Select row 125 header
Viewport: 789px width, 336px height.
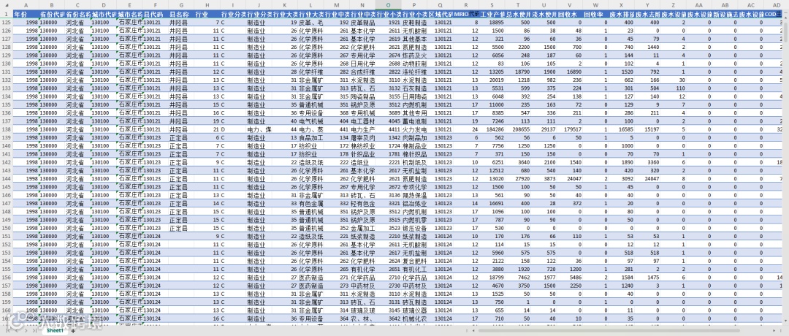6,23
